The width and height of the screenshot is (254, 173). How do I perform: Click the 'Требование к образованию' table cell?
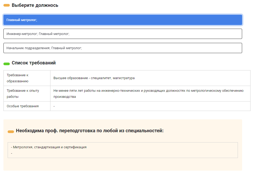27,78
